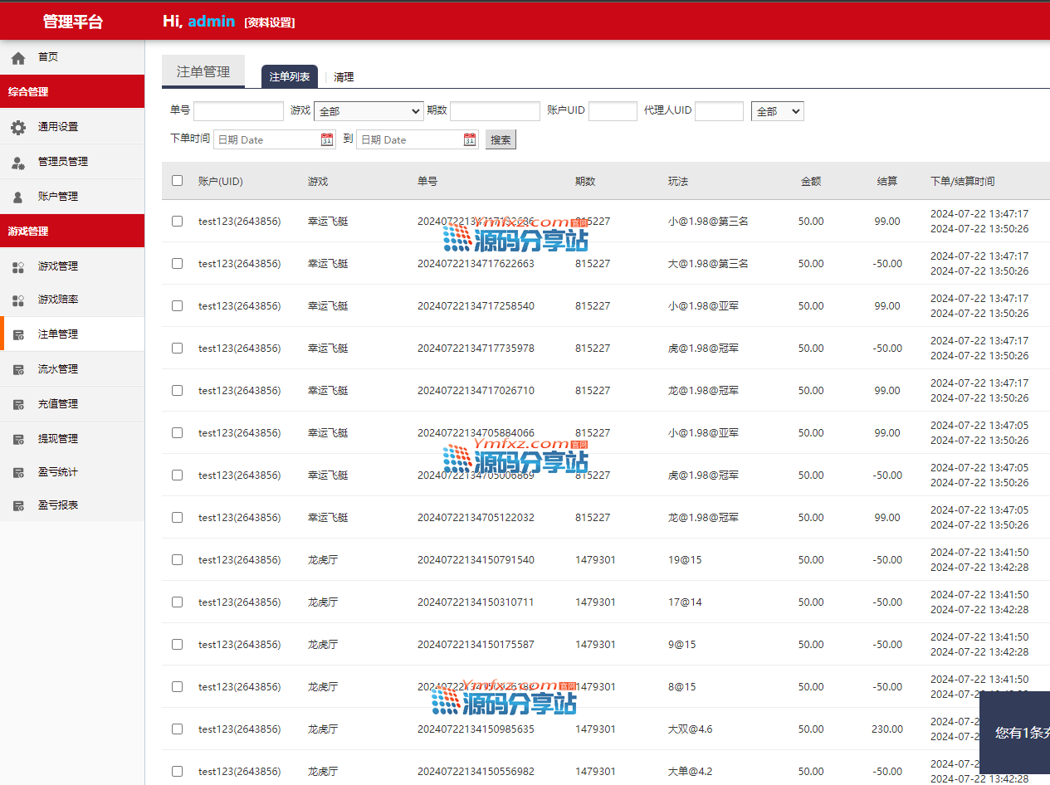Viewport: 1050px width, 785px height.
Task: Click the 账户管理 person icon
Action: (x=18, y=197)
